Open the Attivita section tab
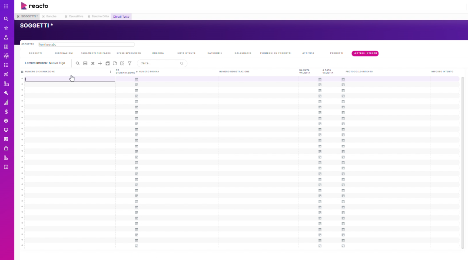Viewport: 468px width, 260px height. point(309,53)
